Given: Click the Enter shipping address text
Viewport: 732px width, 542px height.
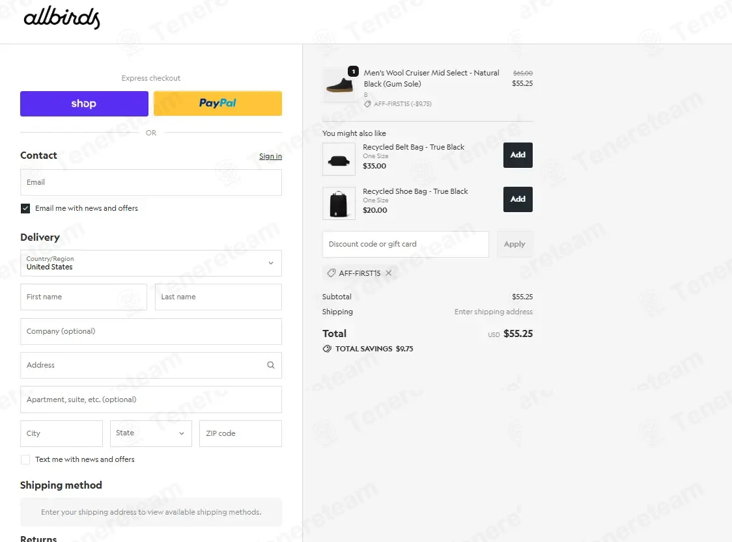Looking at the screenshot, I should pyautogui.click(x=494, y=312).
